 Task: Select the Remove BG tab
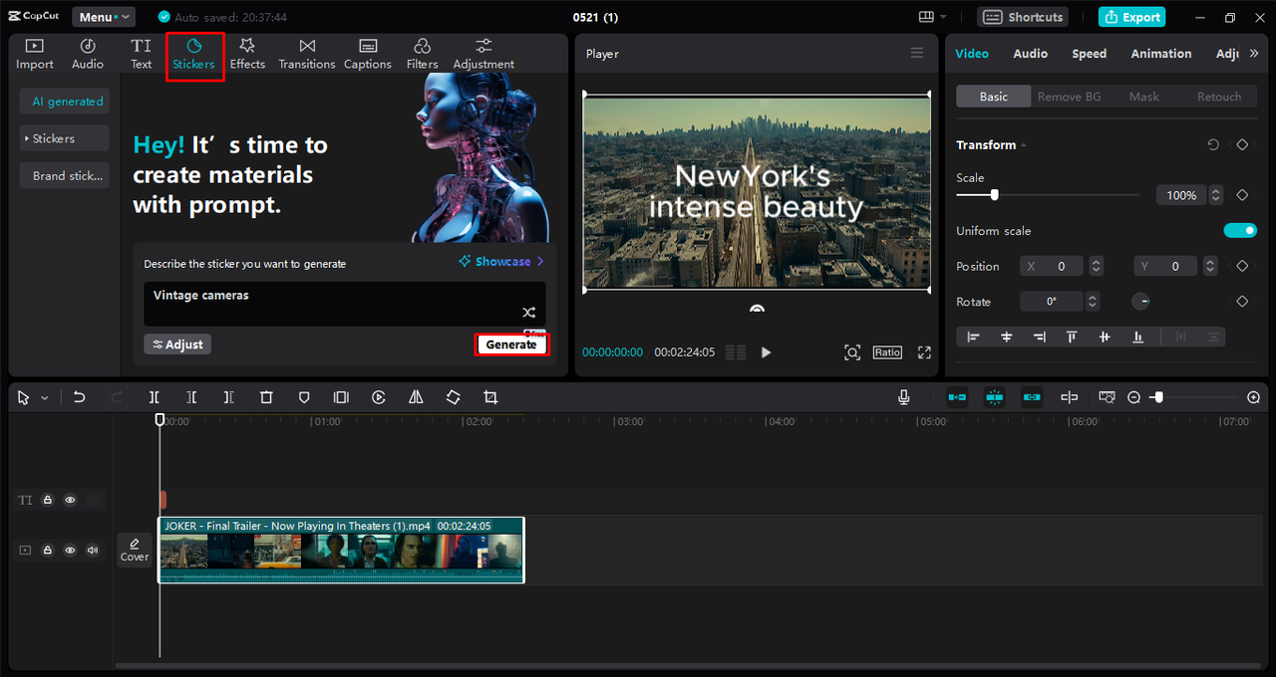[x=1070, y=97]
